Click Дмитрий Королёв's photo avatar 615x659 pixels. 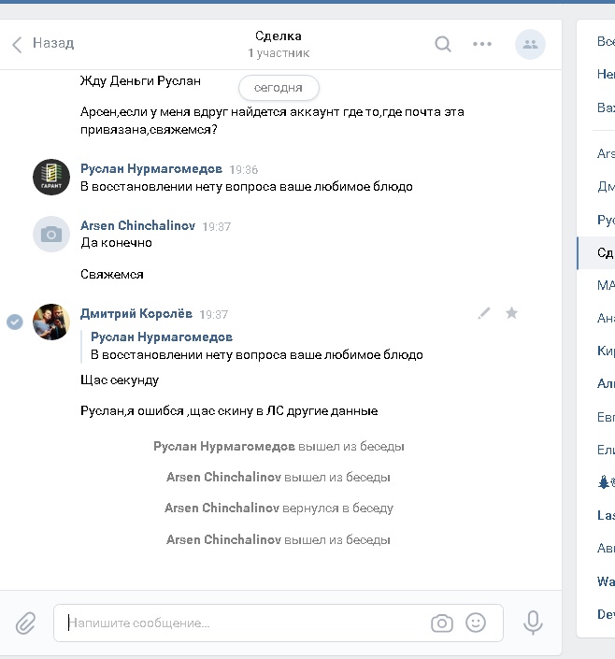[x=51, y=322]
